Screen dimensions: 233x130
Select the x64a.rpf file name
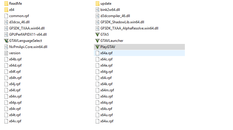click(x=106, y=53)
